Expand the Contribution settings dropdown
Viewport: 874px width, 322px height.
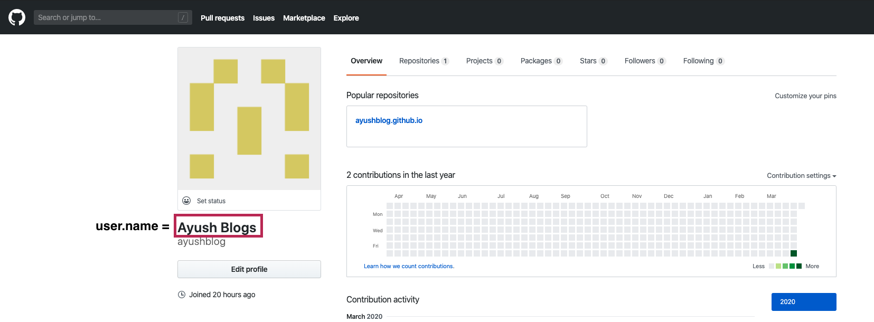(802, 176)
